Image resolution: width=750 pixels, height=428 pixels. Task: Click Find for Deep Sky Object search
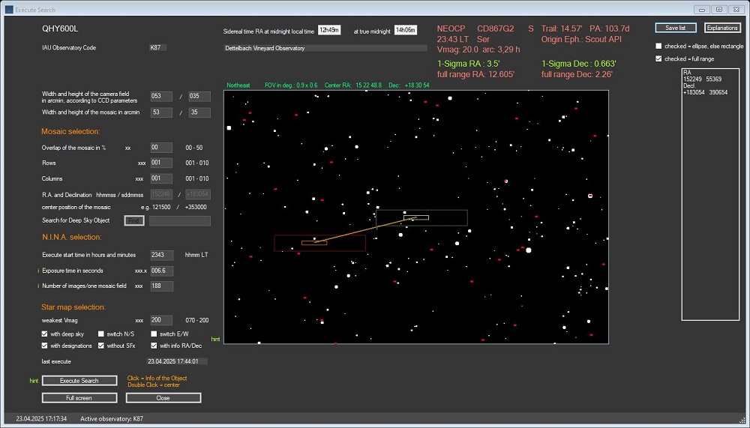(x=134, y=220)
